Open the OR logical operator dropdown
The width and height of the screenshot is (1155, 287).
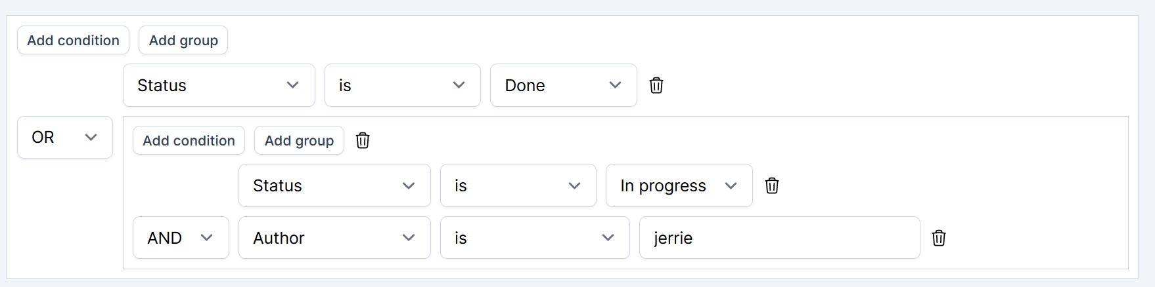coord(64,137)
